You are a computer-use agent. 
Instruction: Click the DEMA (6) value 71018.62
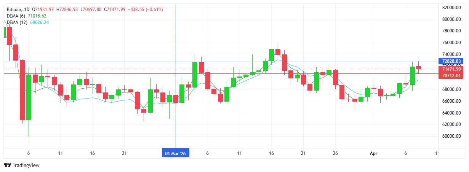point(40,16)
